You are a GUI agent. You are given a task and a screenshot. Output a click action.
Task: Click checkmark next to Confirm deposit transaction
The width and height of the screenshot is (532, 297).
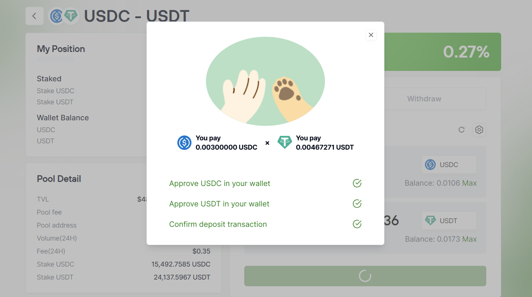357,224
